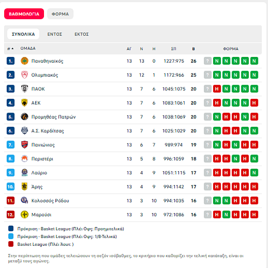The width and height of the screenshot is (268, 268).
Task: Select the ΒΑΘΜΟΛΟΓΙΑ tab
Action: pyautogui.click(x=24, y=14)
